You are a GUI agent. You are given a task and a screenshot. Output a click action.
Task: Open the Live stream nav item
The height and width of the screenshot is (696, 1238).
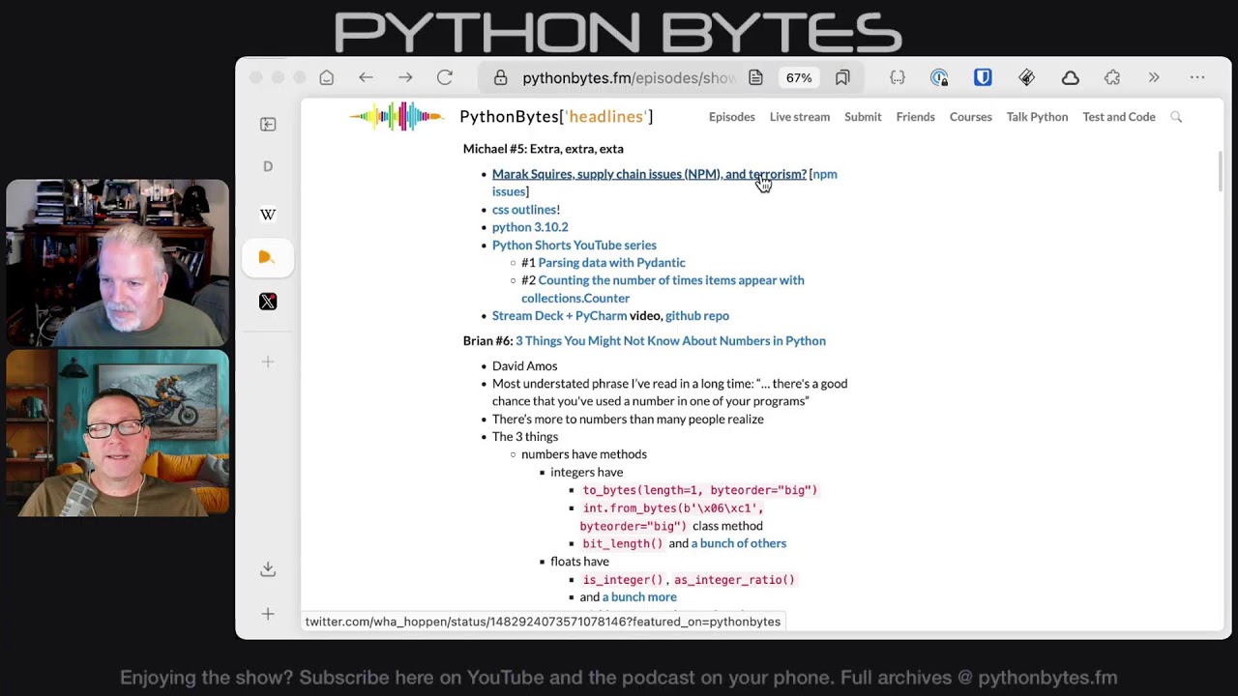(x=800, y=117)
